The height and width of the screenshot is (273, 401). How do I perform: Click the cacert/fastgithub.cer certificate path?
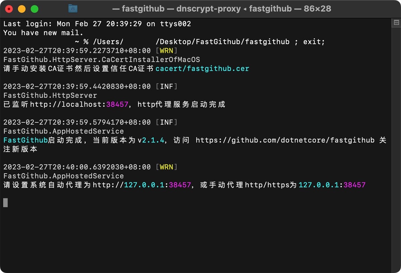pos(202,69)
